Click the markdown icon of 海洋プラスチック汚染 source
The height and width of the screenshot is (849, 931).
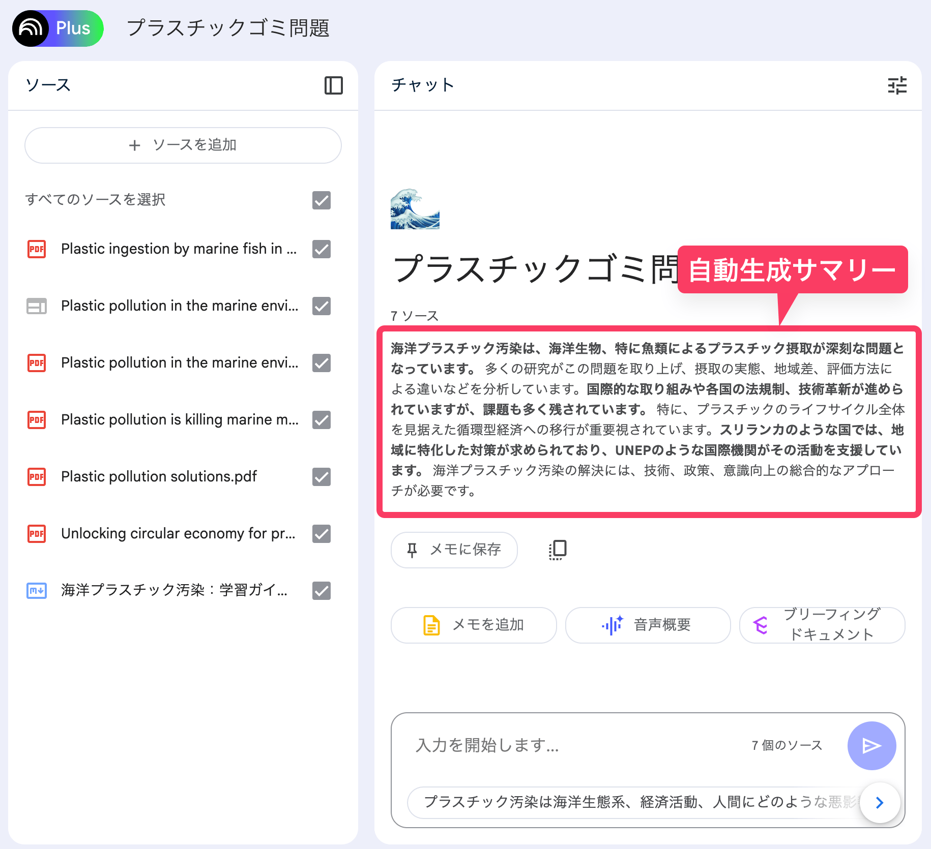[x=37, y=591]
